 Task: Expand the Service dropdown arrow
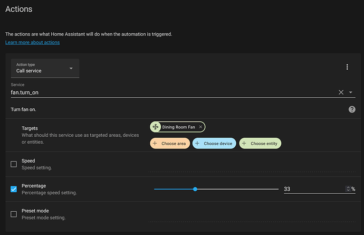pyautogui.click(x=351, y=92)
